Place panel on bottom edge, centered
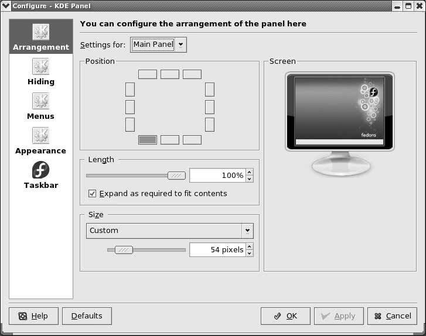 point(170,140)
